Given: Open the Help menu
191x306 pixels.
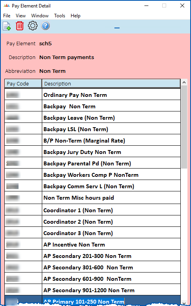Looking at the screenshot, I should pos(75,16).
